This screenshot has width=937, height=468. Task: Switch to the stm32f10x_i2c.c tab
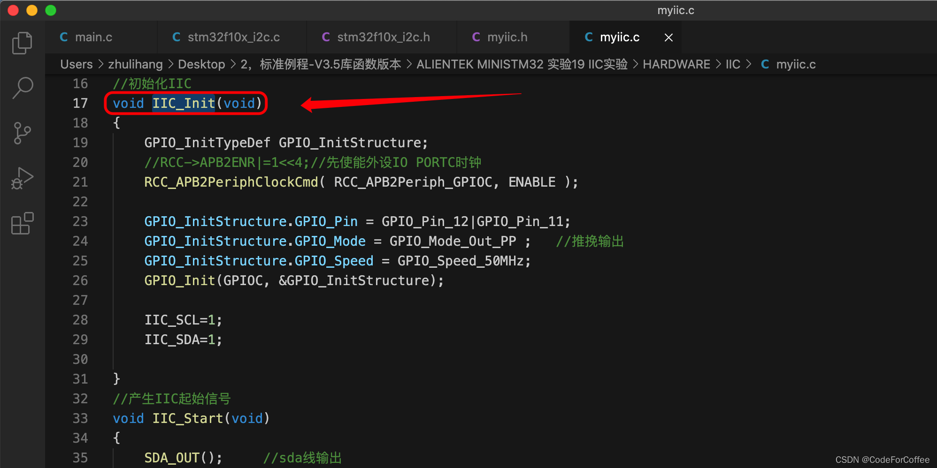[233, 38]
